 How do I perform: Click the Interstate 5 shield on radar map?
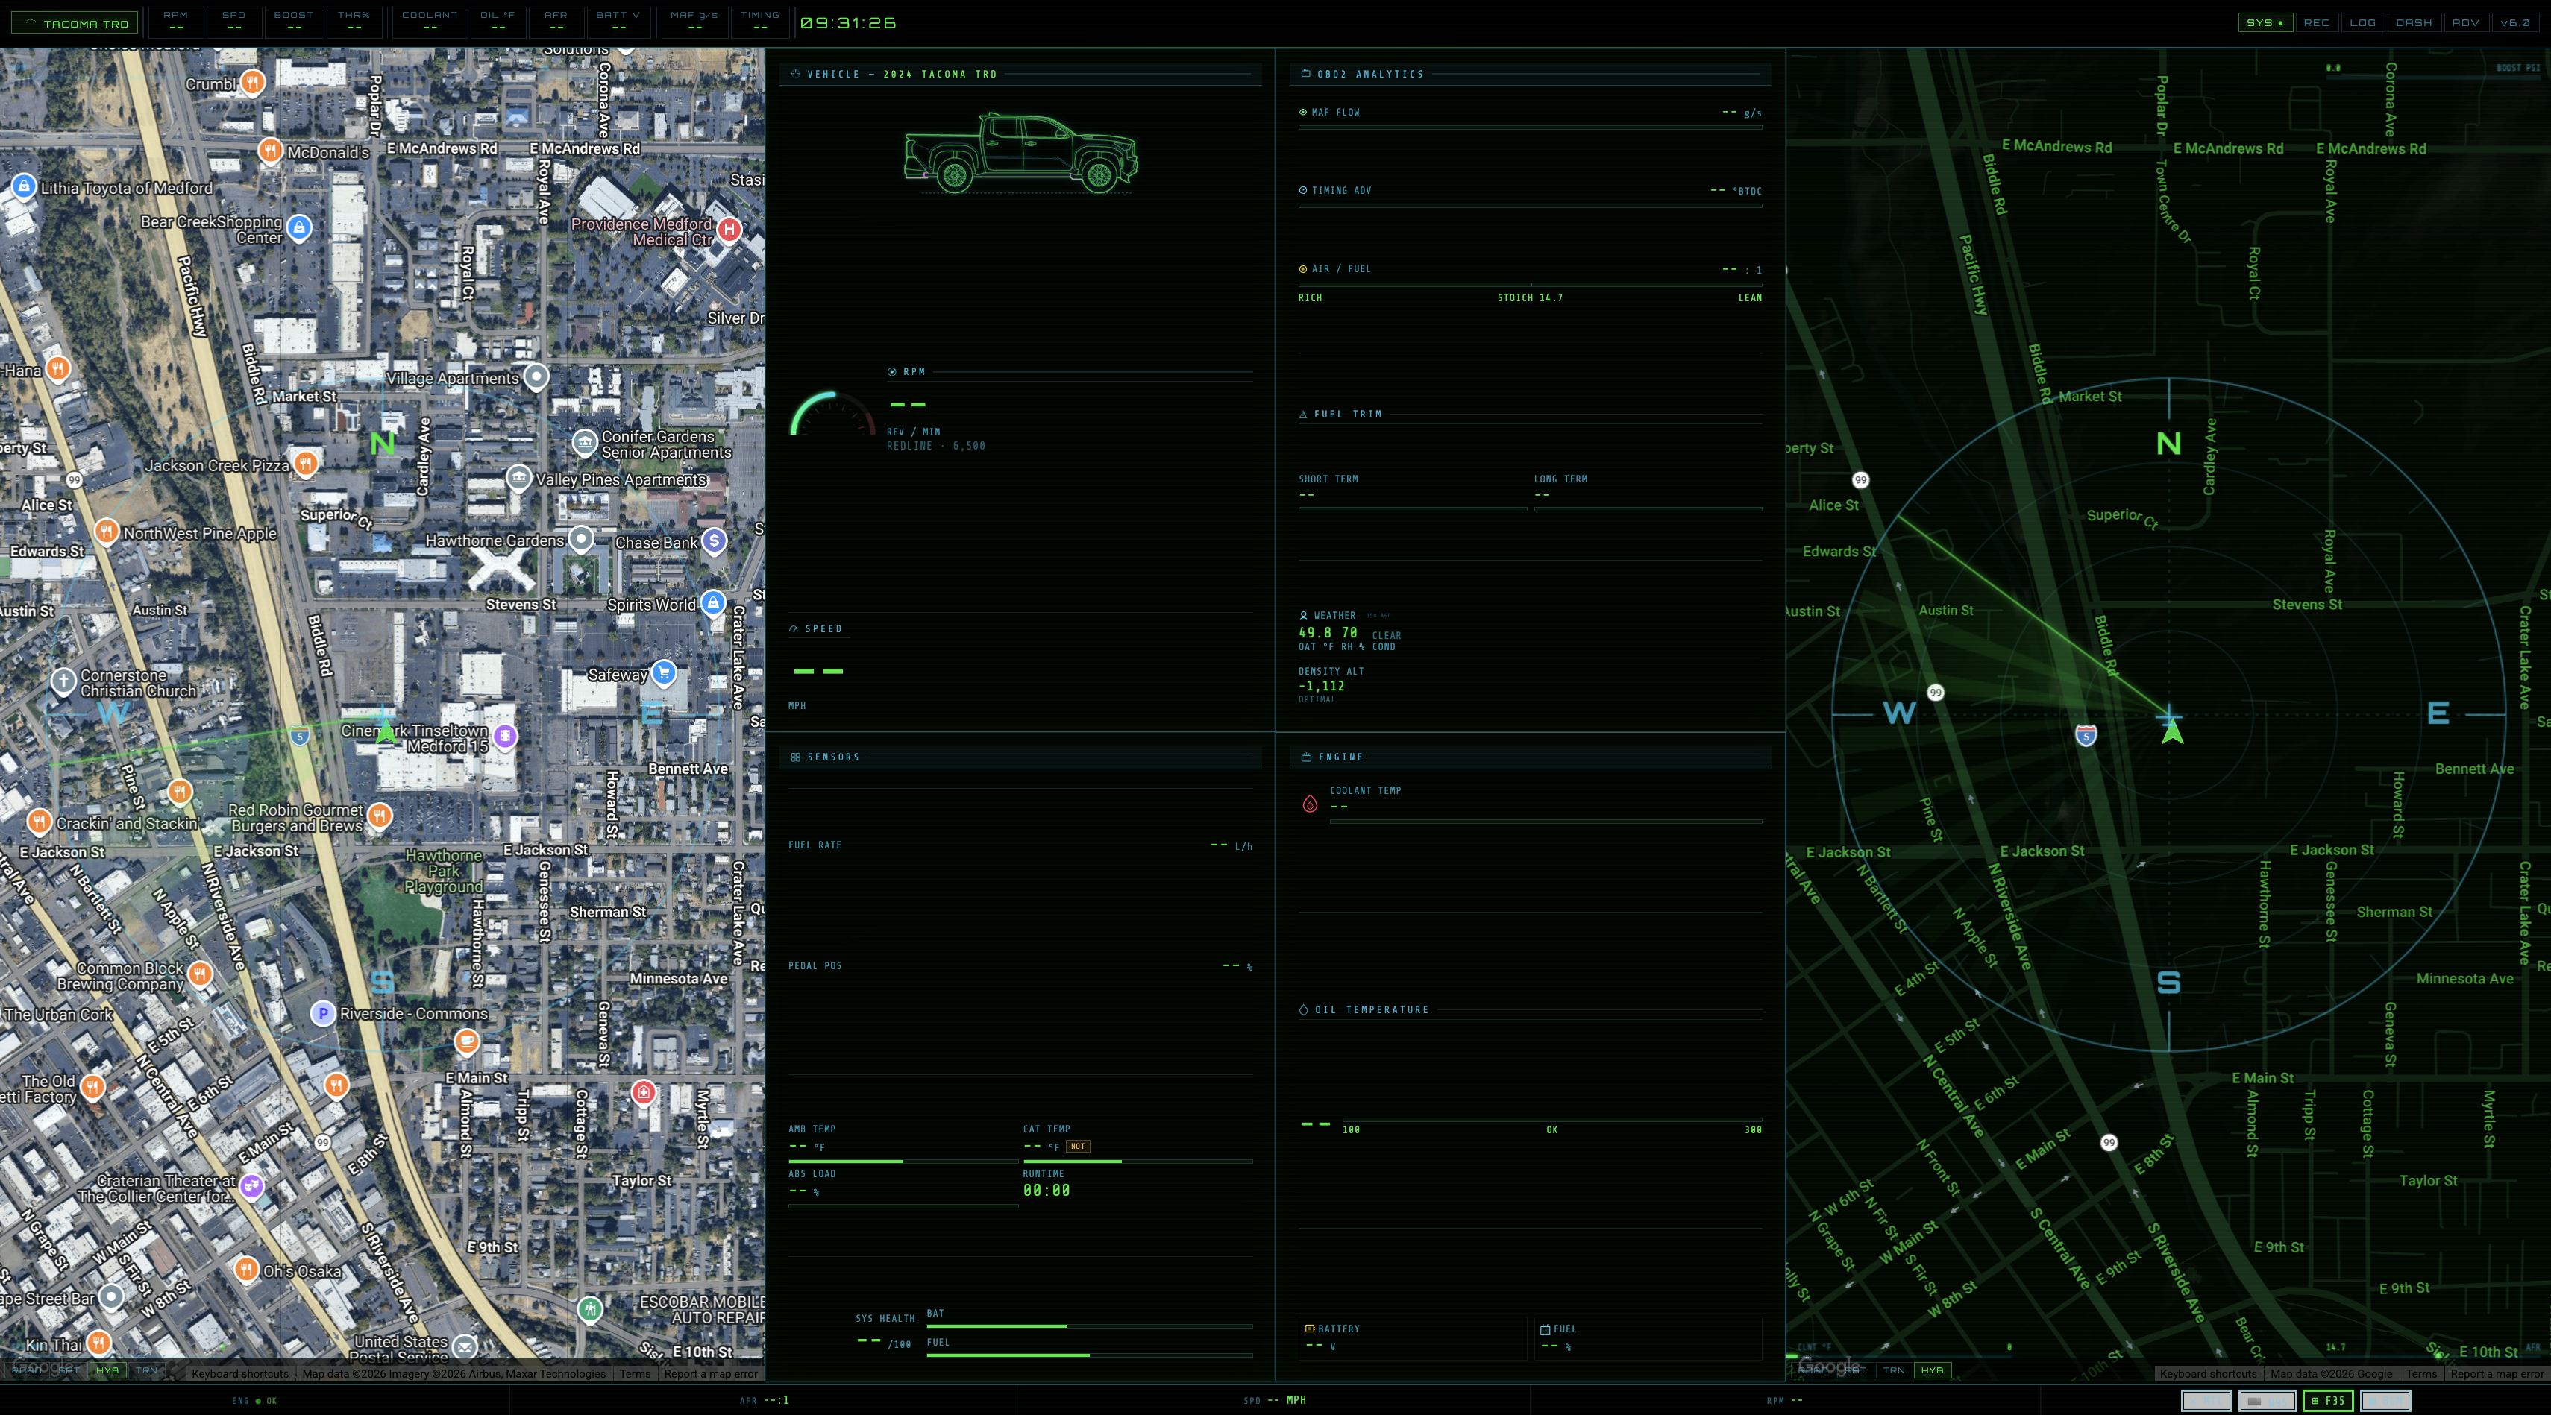pyautogui.click(x=2086, y=735)
